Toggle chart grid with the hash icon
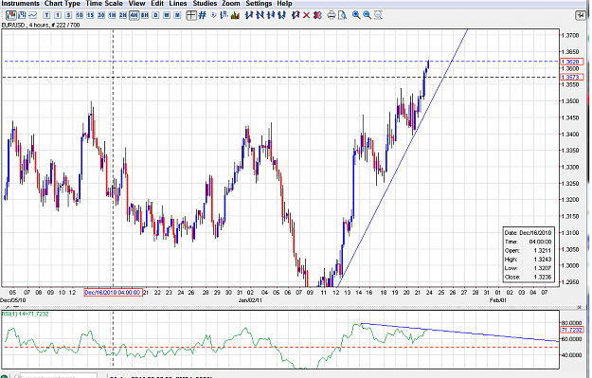The height and width of the screenshot is (378, 592). pyautogui.click(x=203, y=15)
